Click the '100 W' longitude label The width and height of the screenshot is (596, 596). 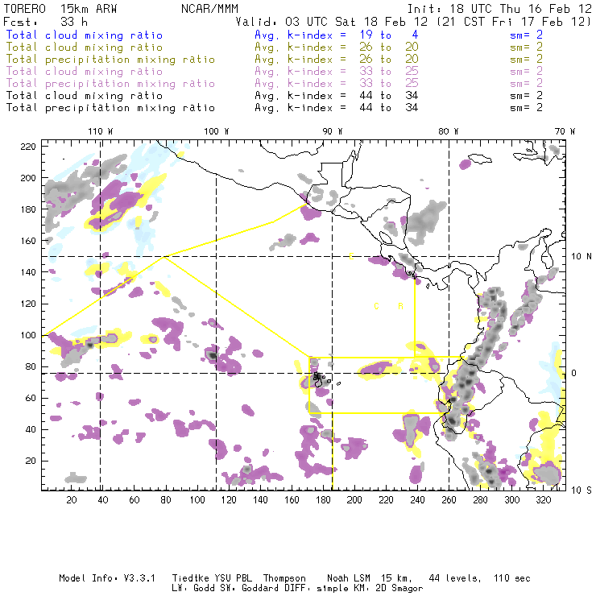tap(217, 131)
